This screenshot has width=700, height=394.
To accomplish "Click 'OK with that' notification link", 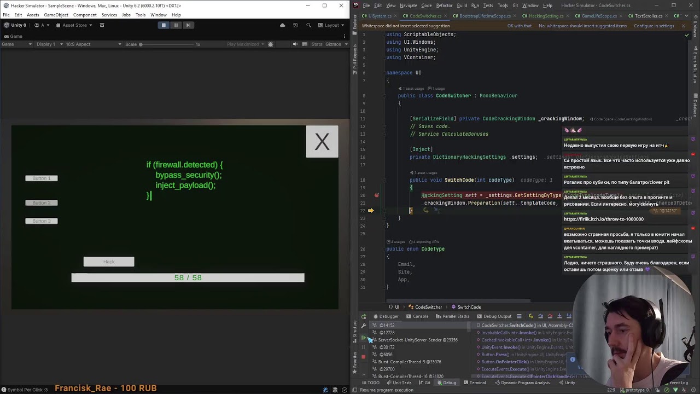I will coord(519,26).
